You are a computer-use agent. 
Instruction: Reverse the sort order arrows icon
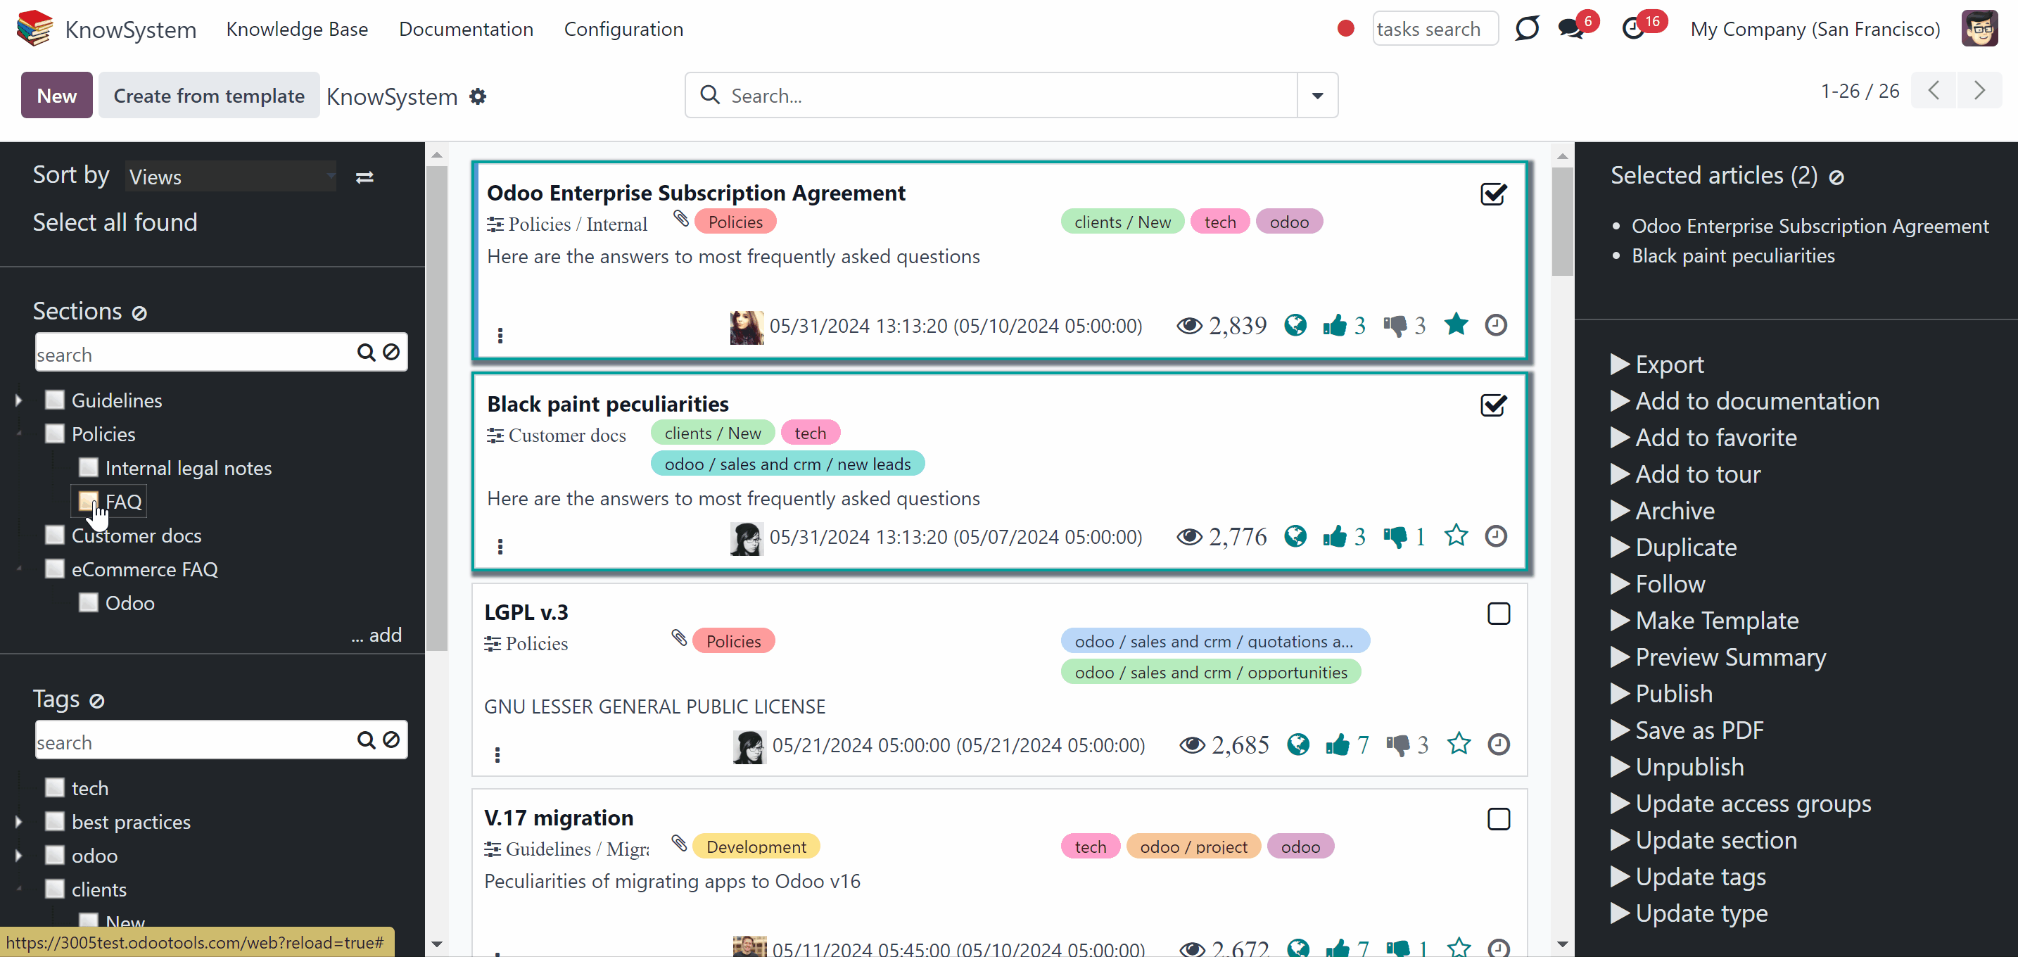click(364, 178)
